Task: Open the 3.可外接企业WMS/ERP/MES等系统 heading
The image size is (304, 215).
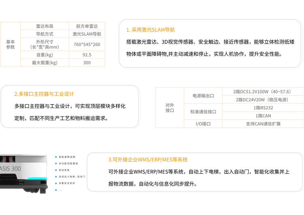Action: [x=148, y=160]
